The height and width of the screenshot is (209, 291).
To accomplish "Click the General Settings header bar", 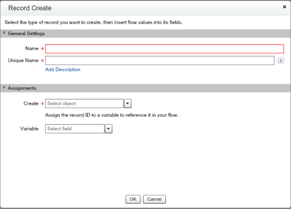I will [x=146, y=34].
